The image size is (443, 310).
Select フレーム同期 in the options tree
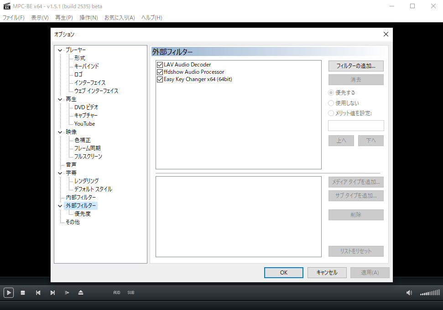point(87,148)
